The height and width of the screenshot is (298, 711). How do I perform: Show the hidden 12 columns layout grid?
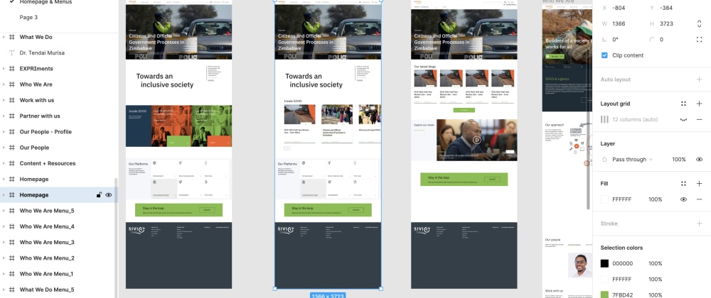click(x=683, y=119)
